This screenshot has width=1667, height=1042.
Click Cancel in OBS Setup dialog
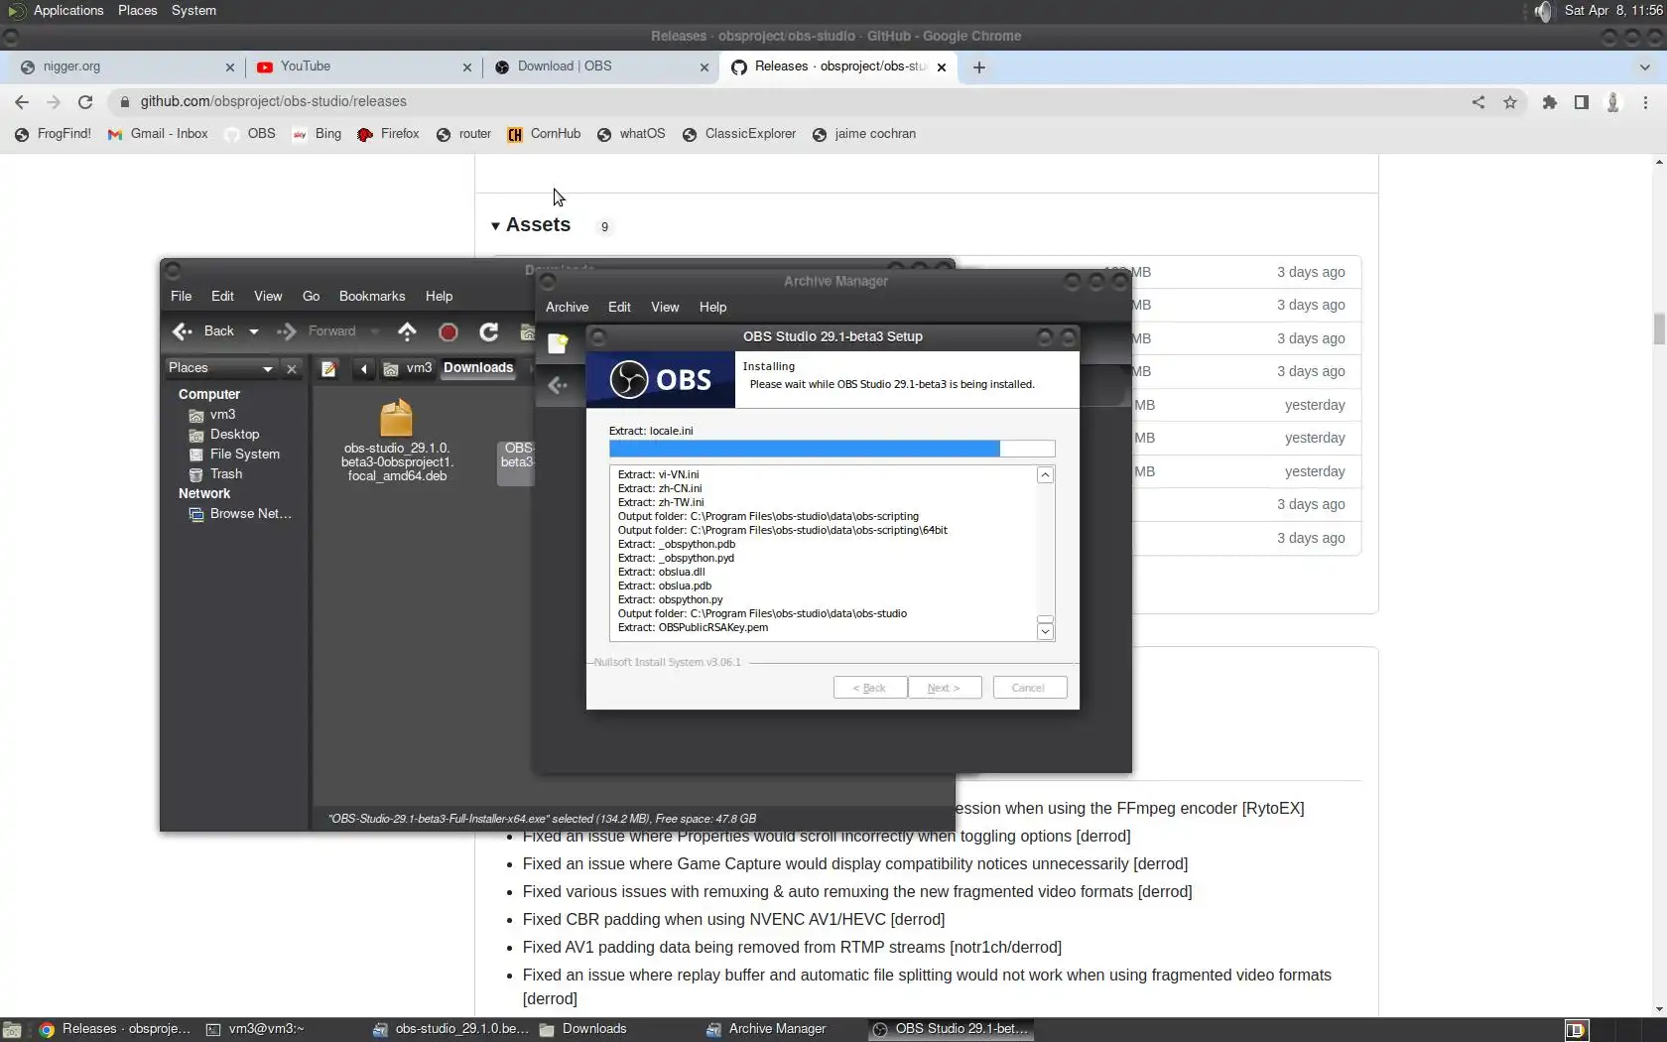coord(1029,688)
